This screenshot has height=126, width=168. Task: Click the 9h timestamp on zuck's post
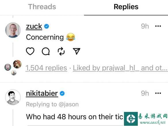pyautogui.click(x=145, y=26)
